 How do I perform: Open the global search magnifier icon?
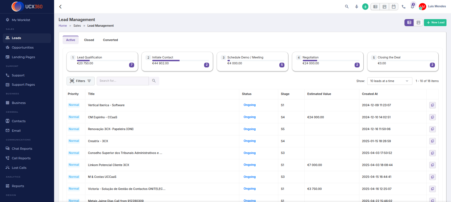point(347,6)
